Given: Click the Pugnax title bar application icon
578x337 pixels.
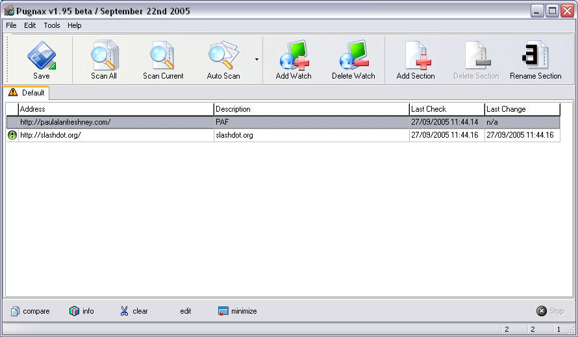Looking at the screenshot, I should coord(9,10).
